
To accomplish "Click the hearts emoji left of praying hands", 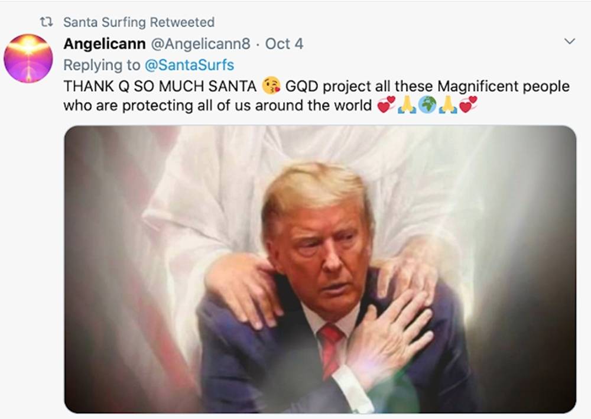I will tap(386, 106).
